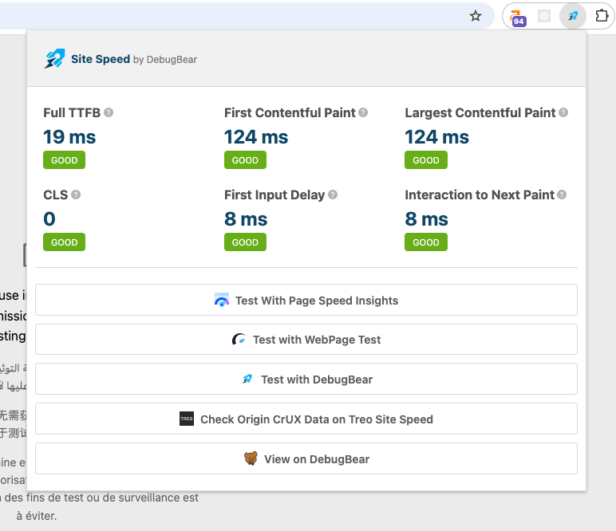Image resolution: width=616 pixels, height=531 pixels.
Task: Select the Largest Contentful Paint label
Action: click(x=480, y=112)
